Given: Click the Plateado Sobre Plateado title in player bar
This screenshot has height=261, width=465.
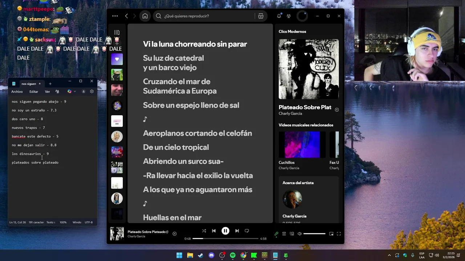Looking at the screenshot, I should (x=148, y=232).
